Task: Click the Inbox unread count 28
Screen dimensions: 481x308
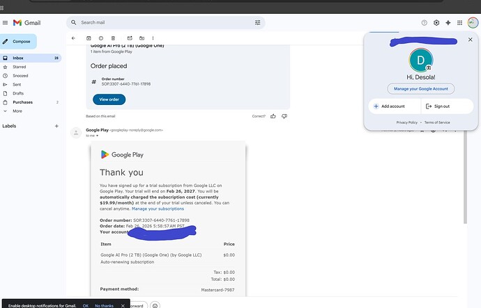Action: [x=56, y=58]
